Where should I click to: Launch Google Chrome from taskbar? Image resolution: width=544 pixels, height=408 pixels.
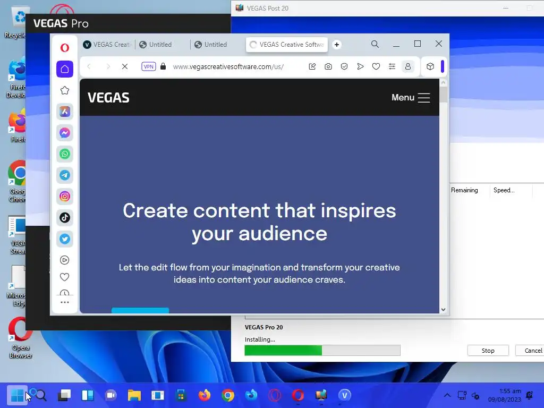tap(228, 395)
